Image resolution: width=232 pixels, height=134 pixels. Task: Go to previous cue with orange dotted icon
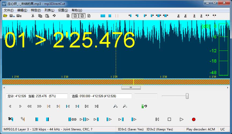(x=49, y=106)
